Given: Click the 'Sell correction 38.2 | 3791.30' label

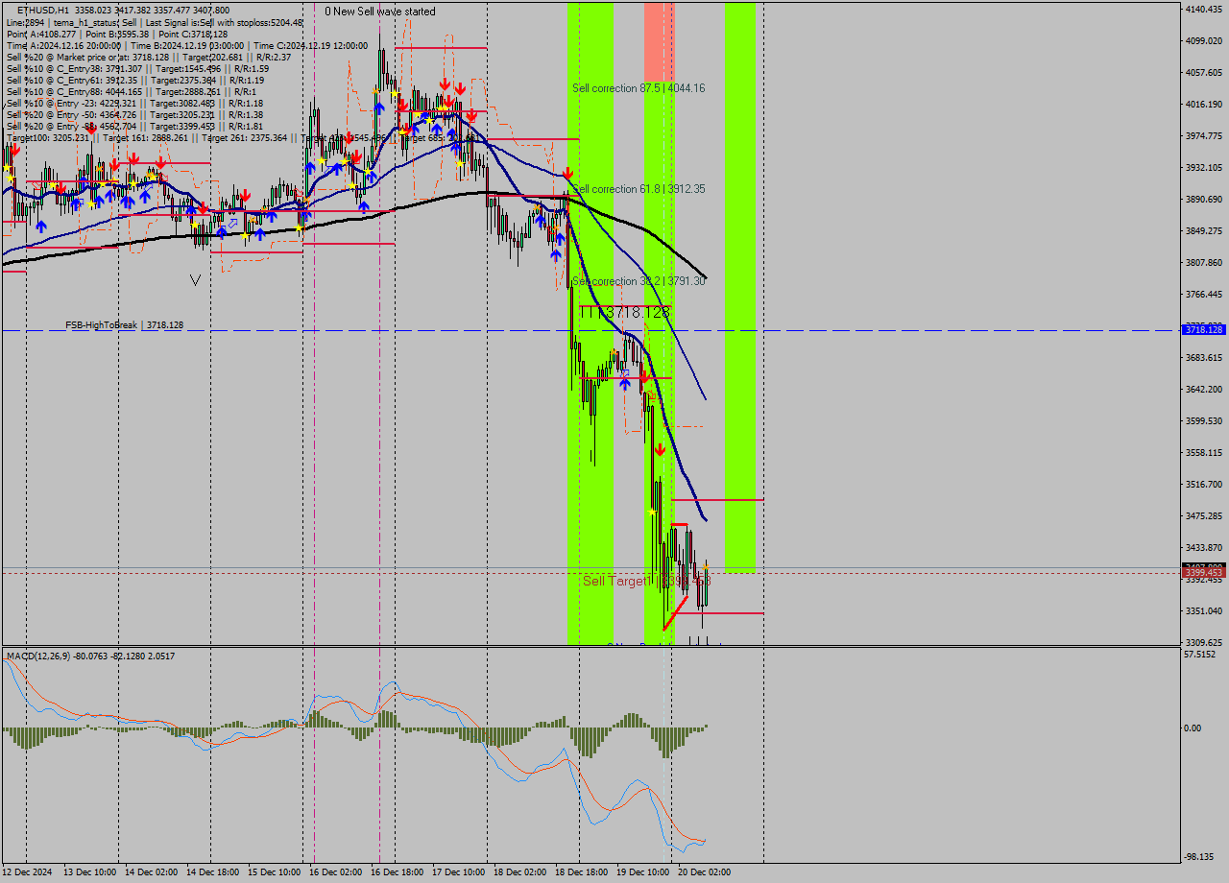Looking at the screenshot, I should pos(639,281).
